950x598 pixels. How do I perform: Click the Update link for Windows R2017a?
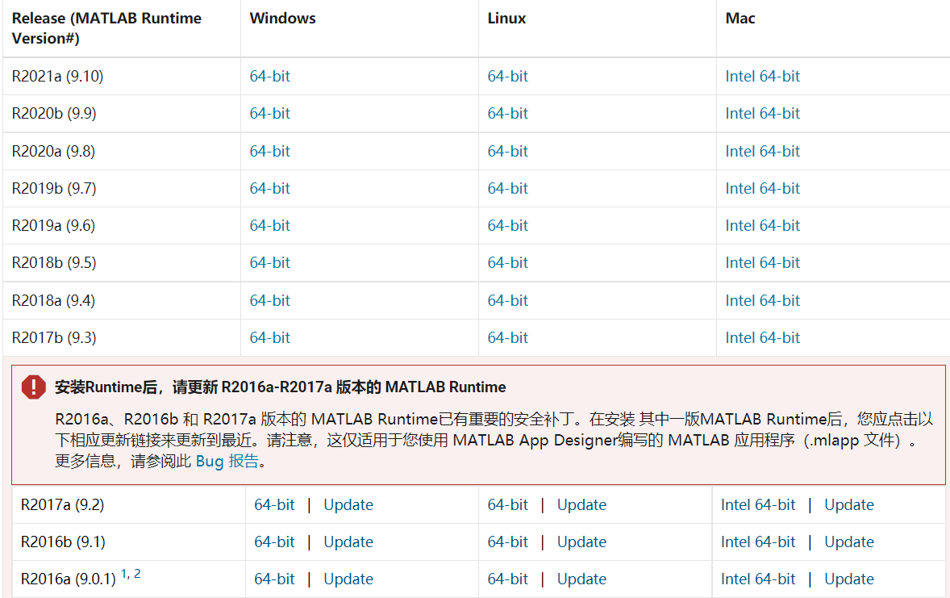pyautogui.click(x=348, y=504)
